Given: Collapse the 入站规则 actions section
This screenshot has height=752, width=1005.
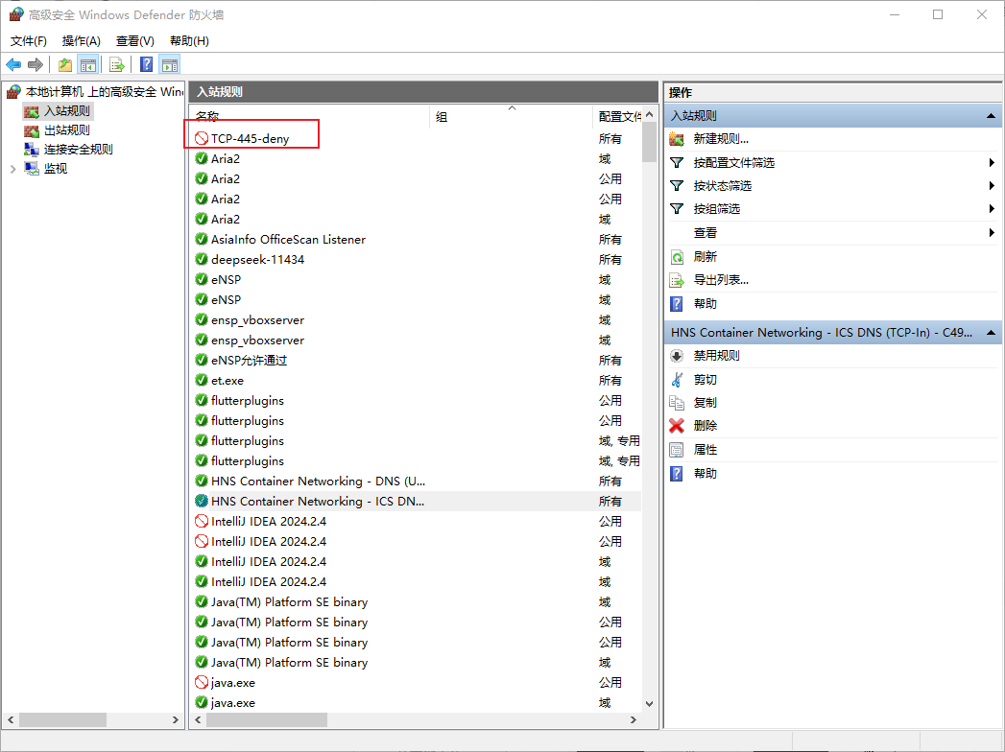Looking at the screenshot, I should (991, 116).
